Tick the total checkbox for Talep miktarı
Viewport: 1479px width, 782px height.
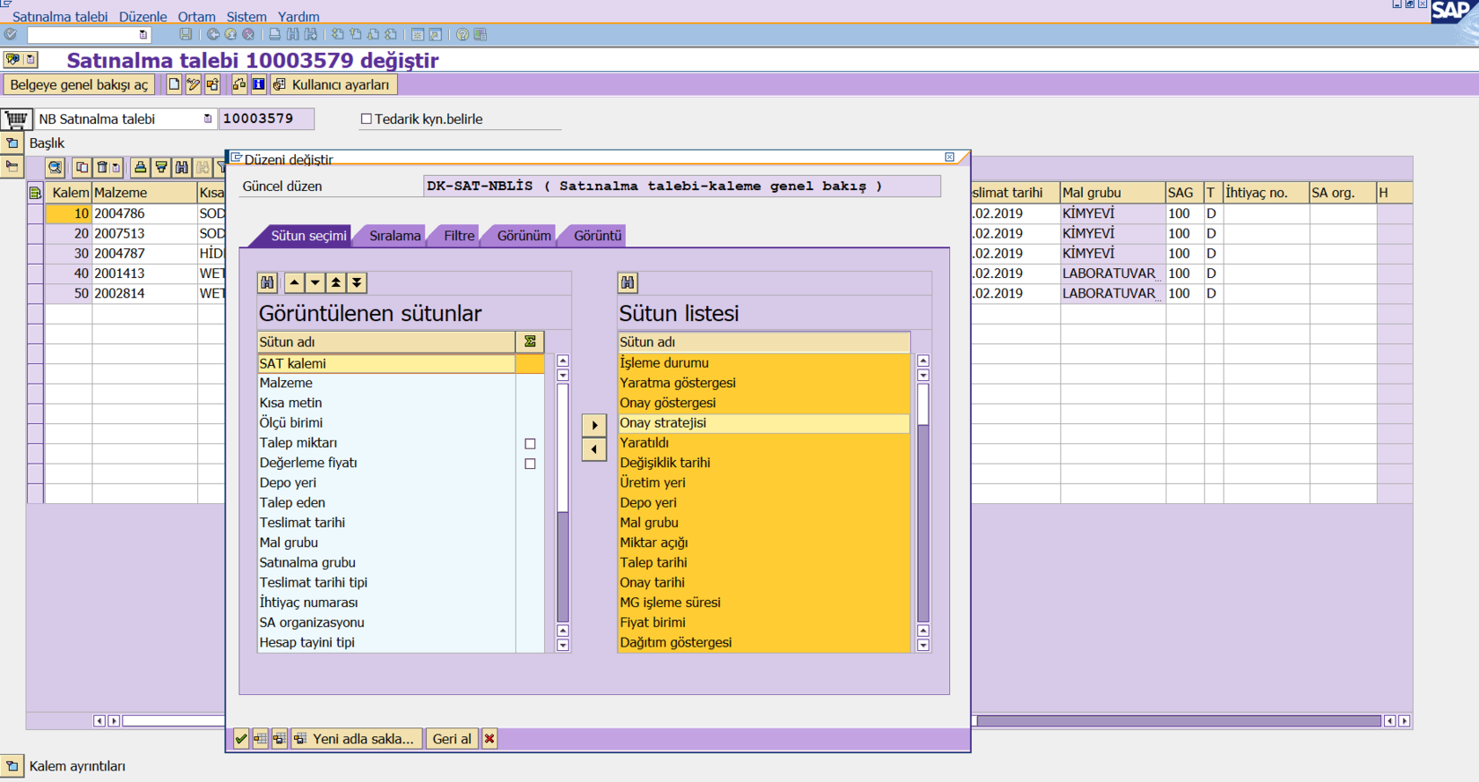pyautogui.click(x=530, y=443)
